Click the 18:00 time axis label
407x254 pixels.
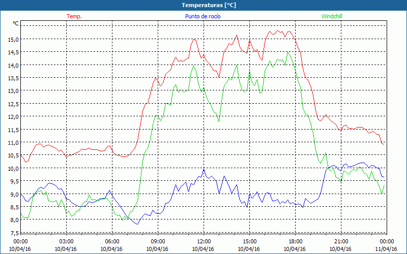click(x=295, y=241)
